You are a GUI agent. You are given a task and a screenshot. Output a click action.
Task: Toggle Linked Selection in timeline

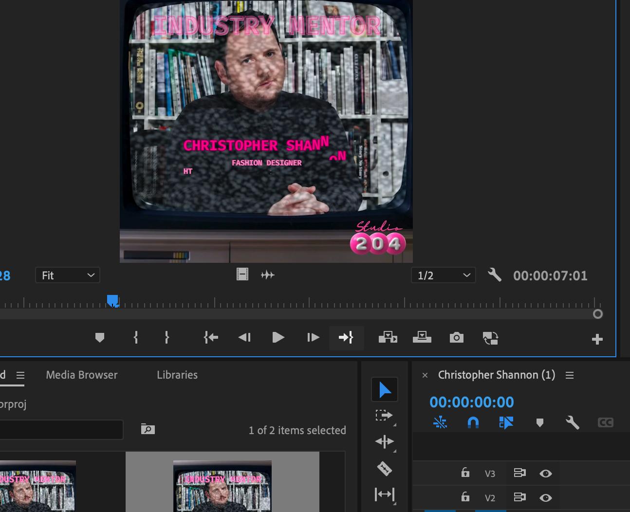pos(506,422)
